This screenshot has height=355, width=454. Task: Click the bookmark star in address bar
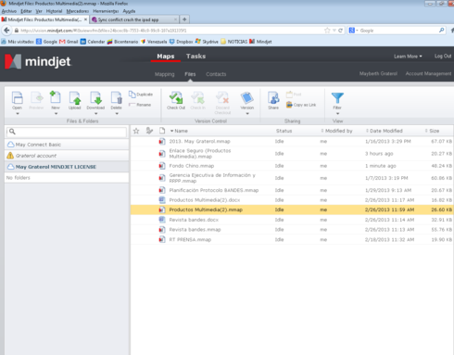coord(327,31)
